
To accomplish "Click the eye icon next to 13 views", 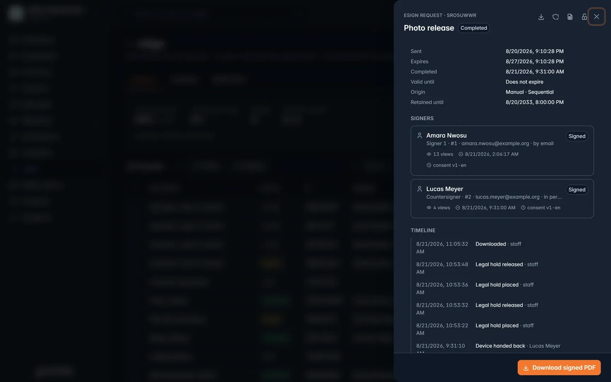I will pos(429,154).
